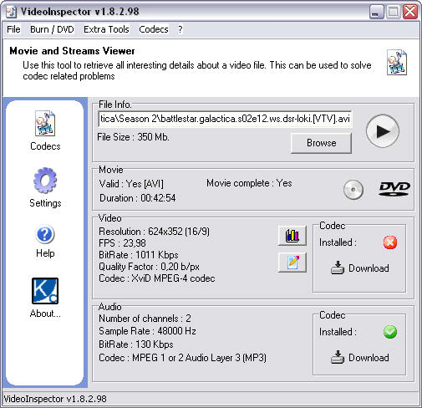Click the 'File Size : 350 Mb.' text
422x408 pixels.
(133, 137)
